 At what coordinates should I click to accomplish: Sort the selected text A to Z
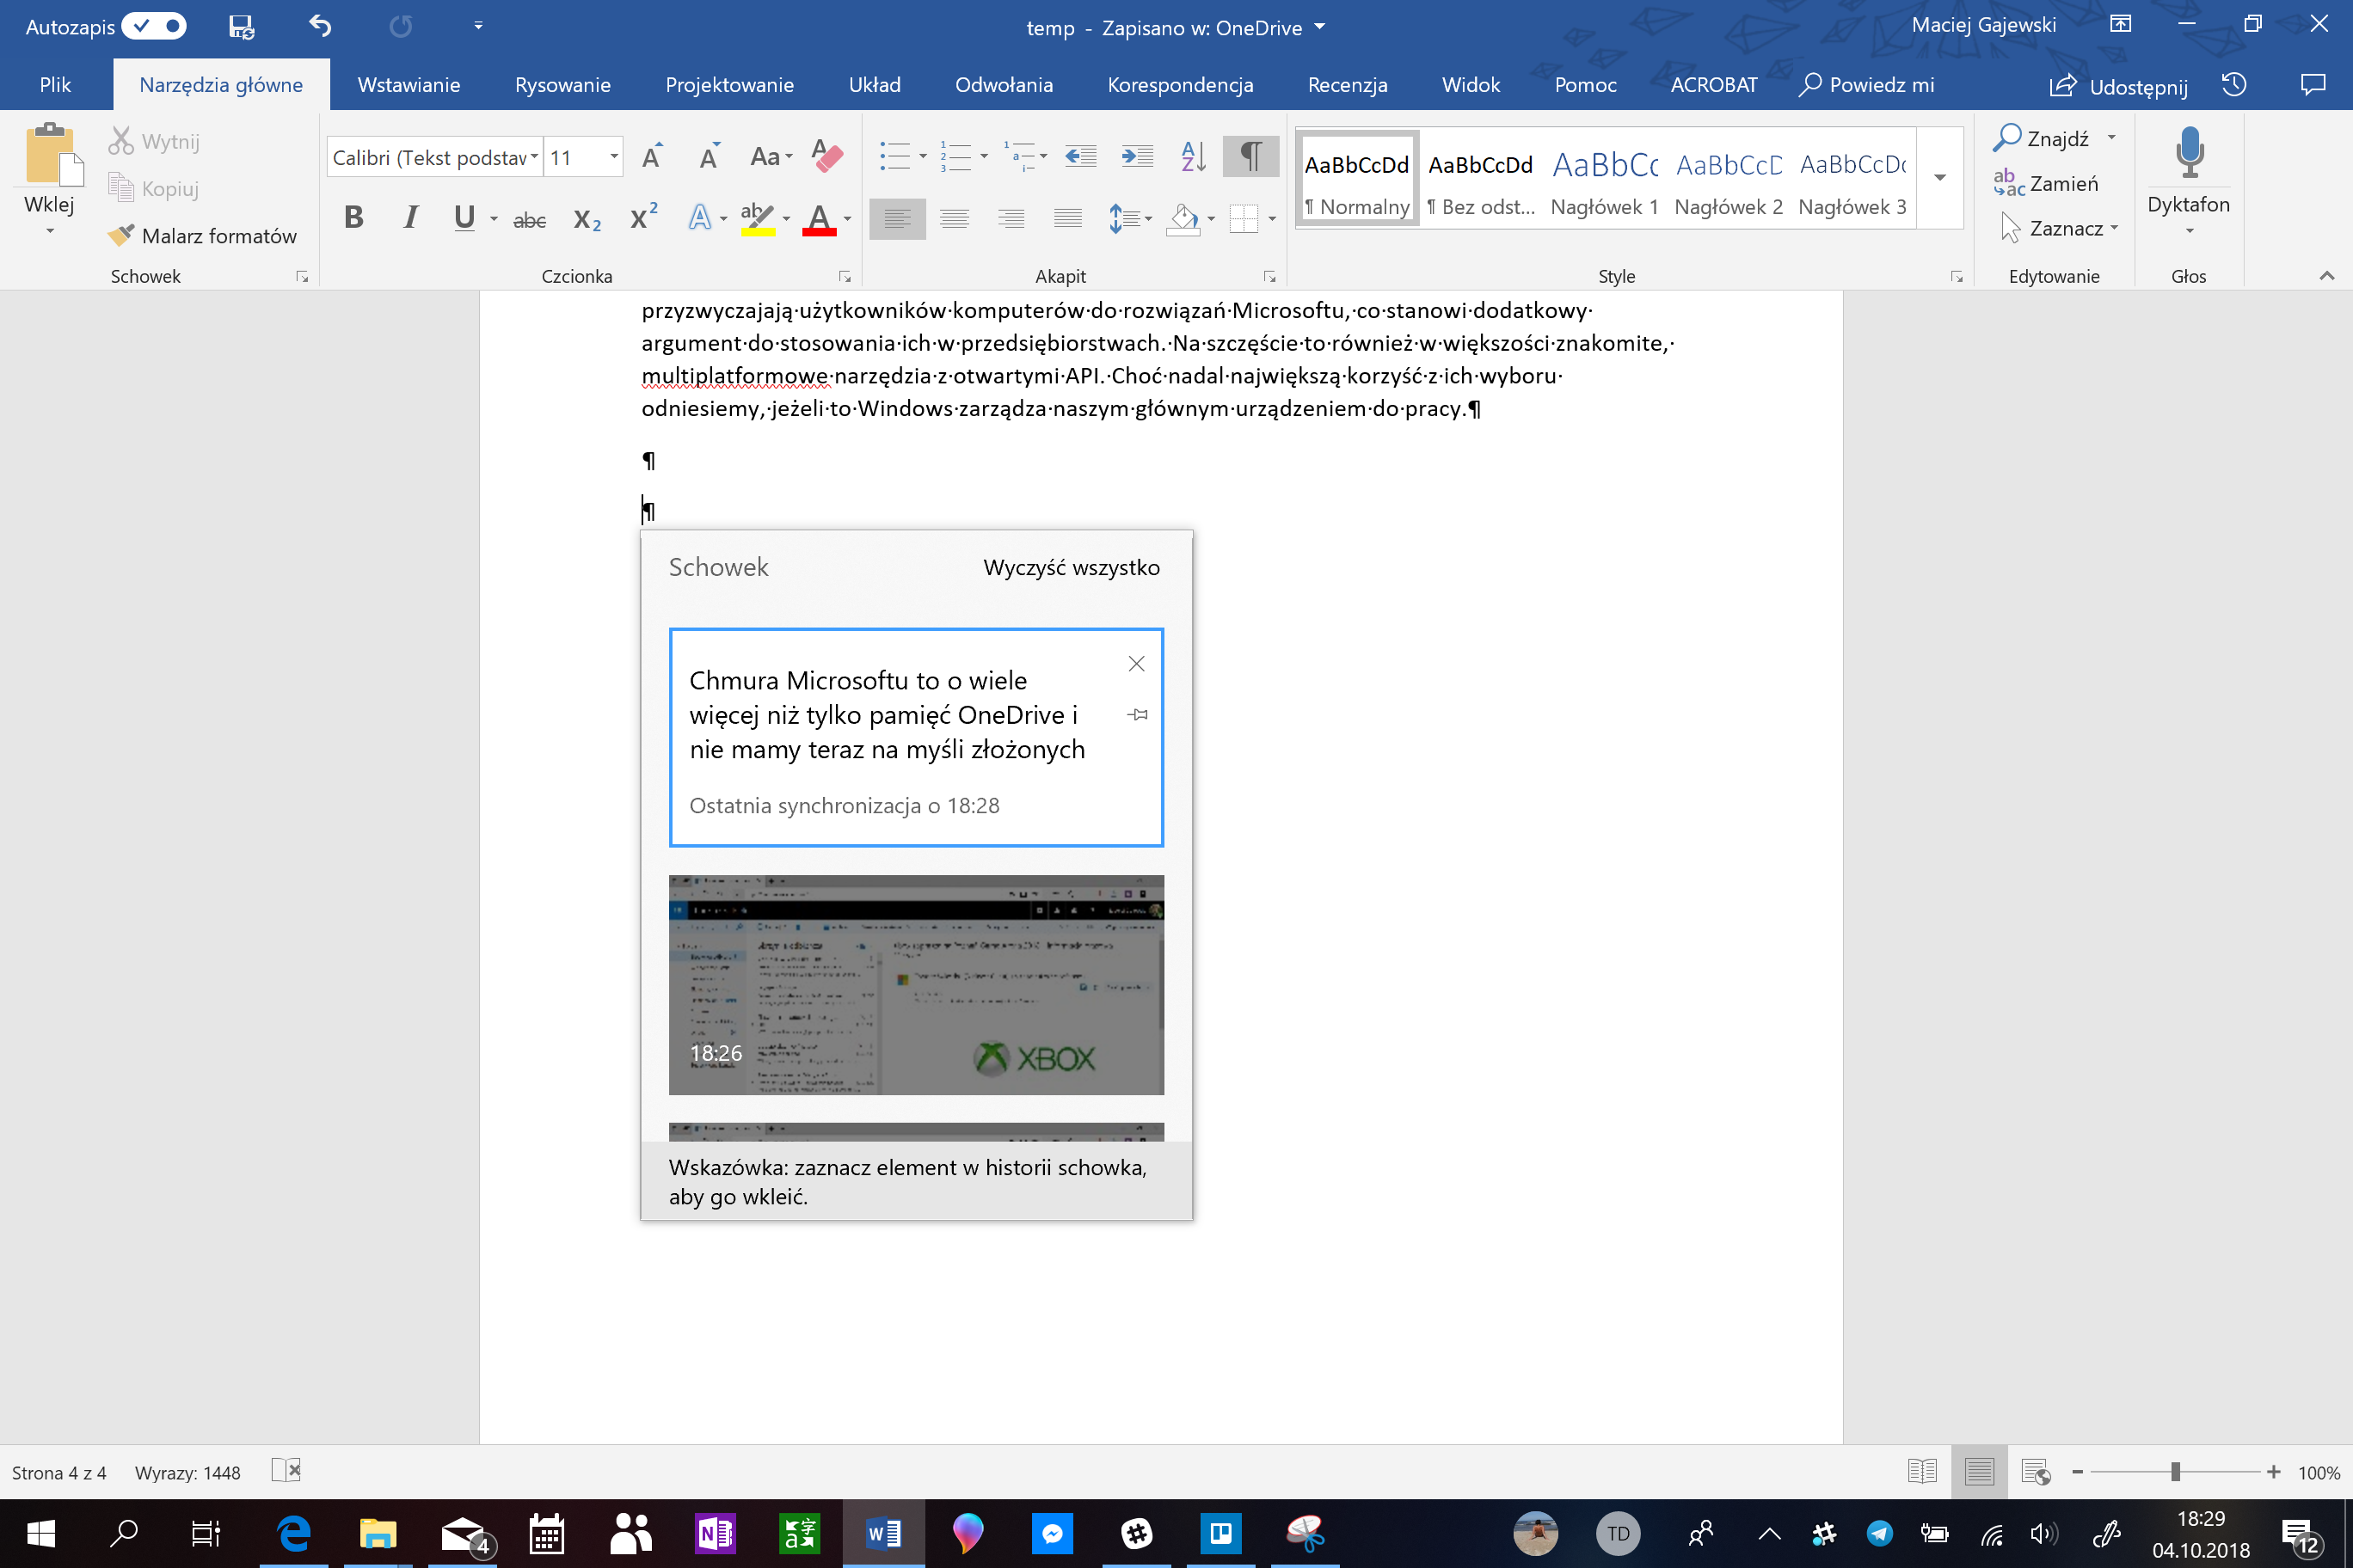click(1194, 157)
